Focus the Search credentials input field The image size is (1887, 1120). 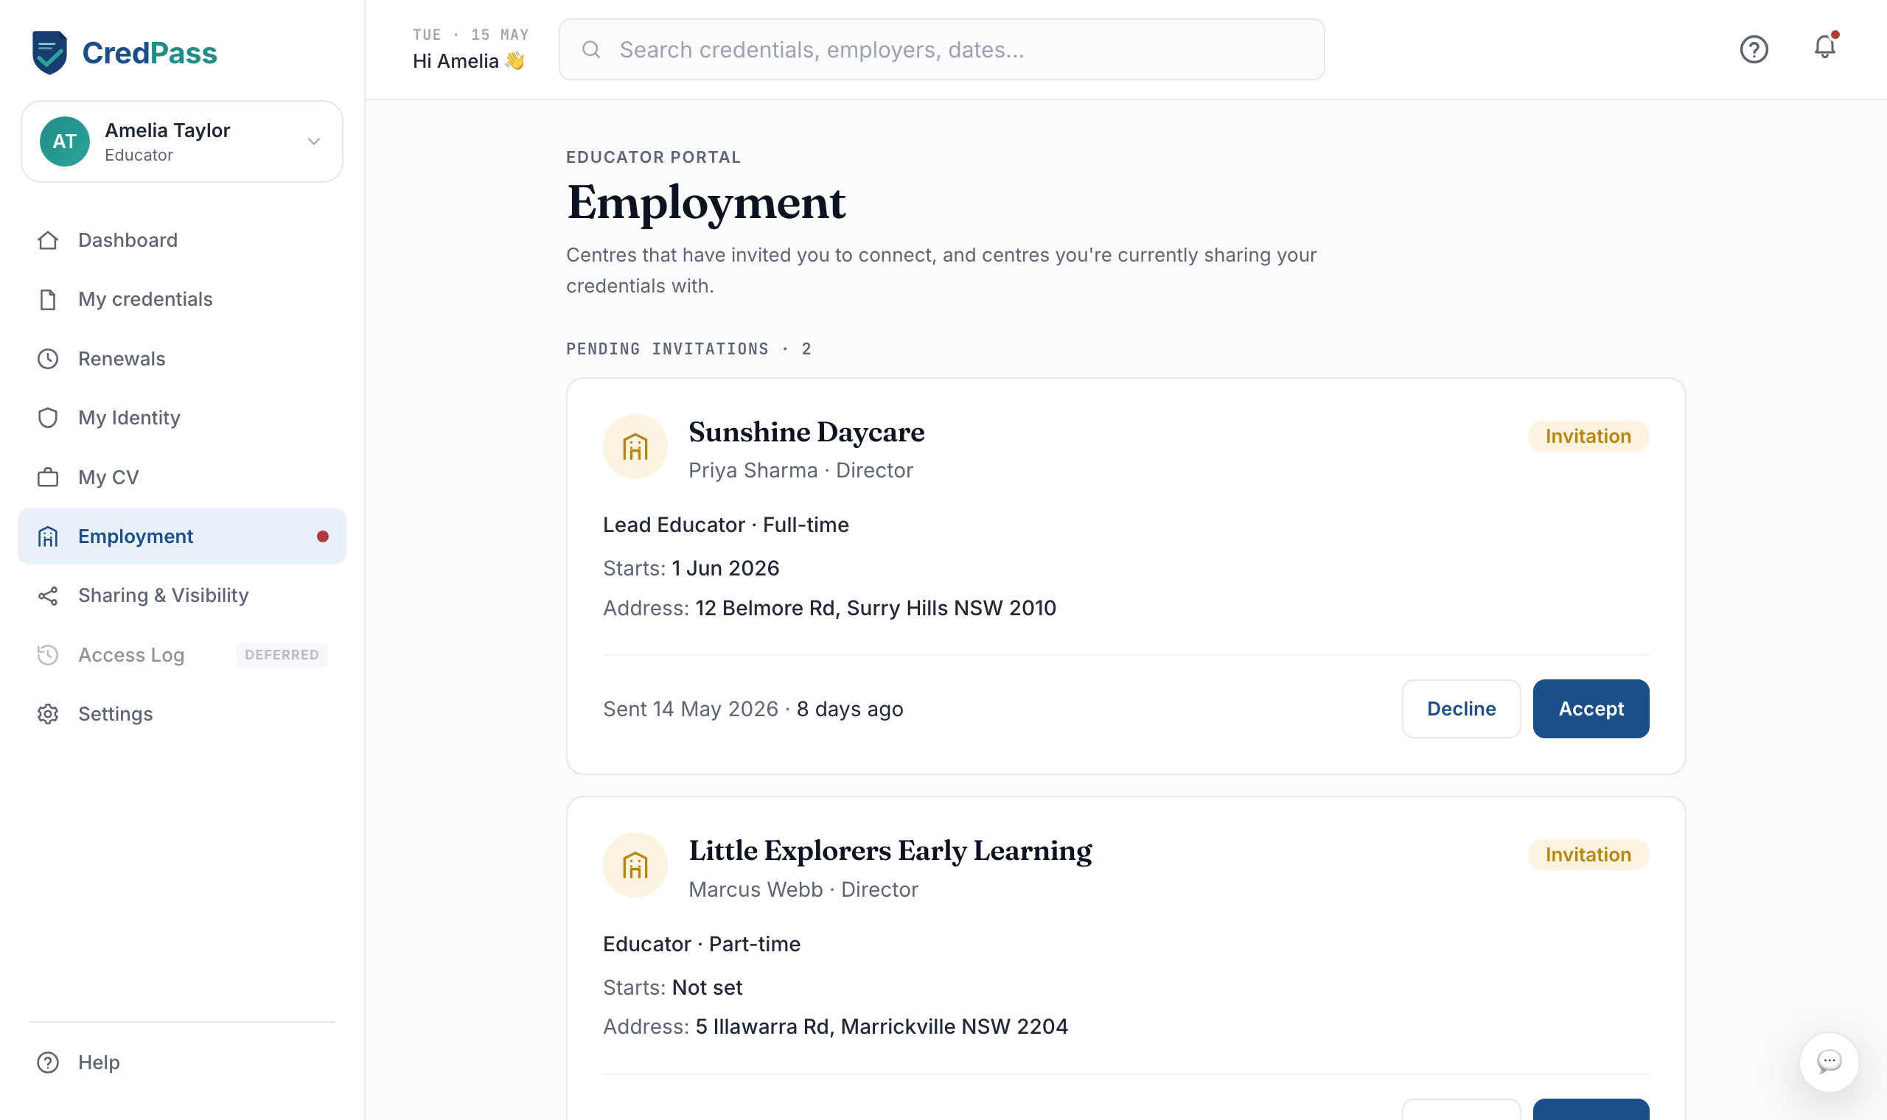941,50
